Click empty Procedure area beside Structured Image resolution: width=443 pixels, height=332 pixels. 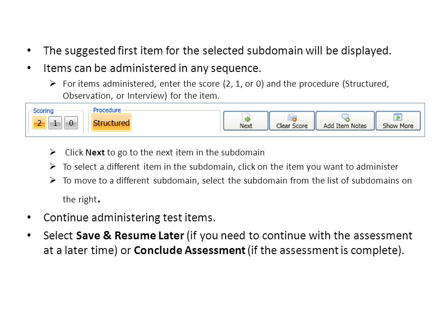(175, 123)
